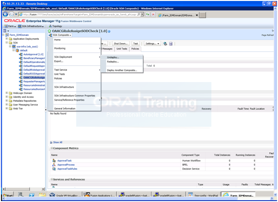This screenshot has width=278, height=202.
Task: Open a new browser tab
Action: click(x=202, y=15)
